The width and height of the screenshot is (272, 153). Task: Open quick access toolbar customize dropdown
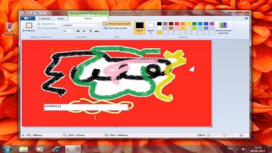click(x=48, y=13)
